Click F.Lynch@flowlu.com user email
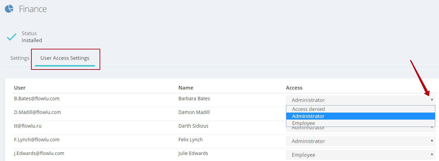Screen dimensions: 439x161 point(37,140)
